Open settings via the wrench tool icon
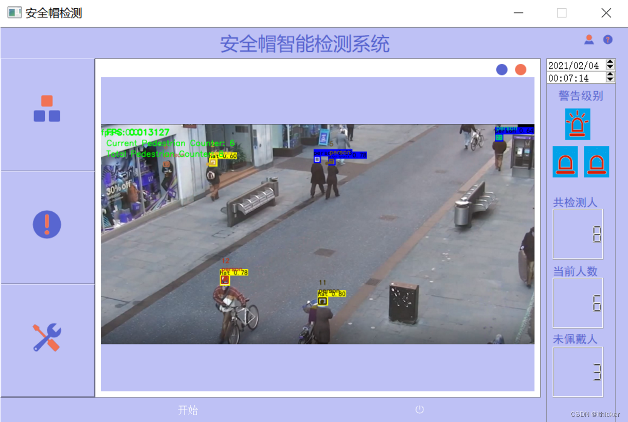The width and height of the screenshot is (628, 422). point(48,337)
